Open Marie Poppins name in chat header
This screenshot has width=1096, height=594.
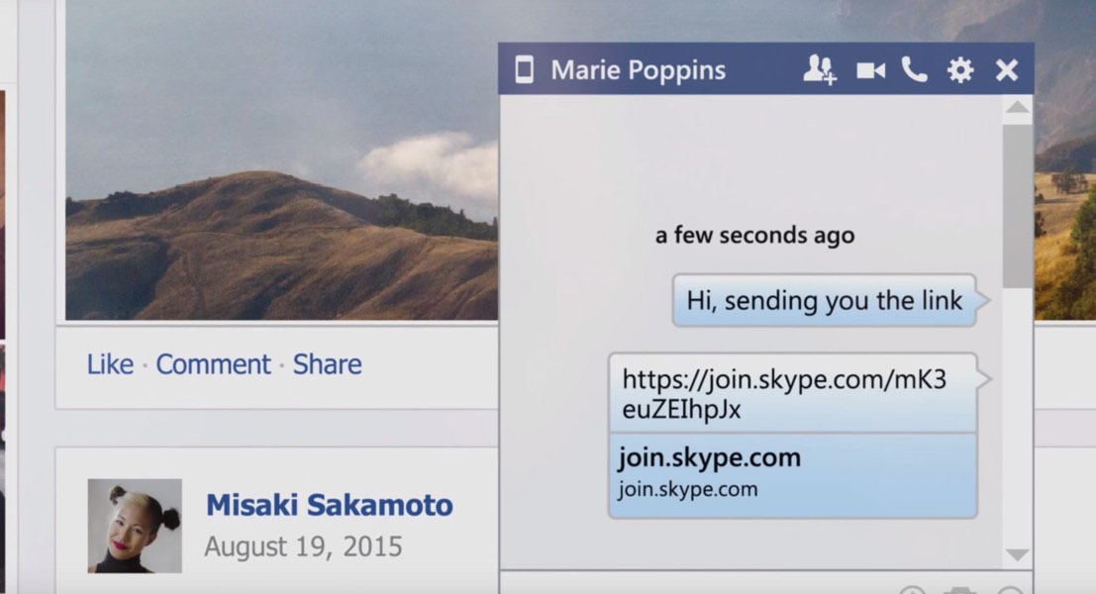pos(638,70)
